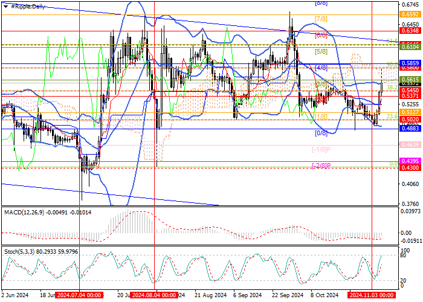Click the 0.4060 axis value

click(410, 184)
